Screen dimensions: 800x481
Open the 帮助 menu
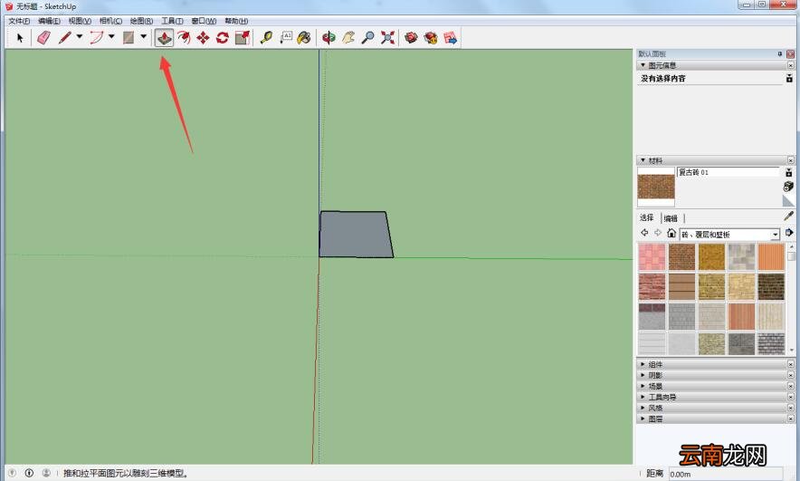(236, 21)
